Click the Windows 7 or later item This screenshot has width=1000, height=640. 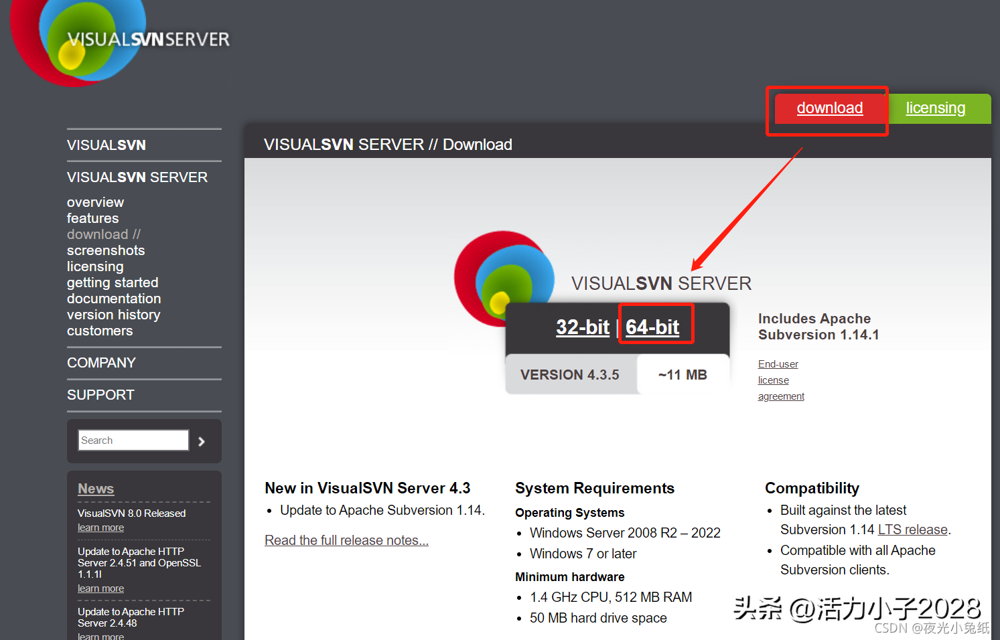click(583, 554)
